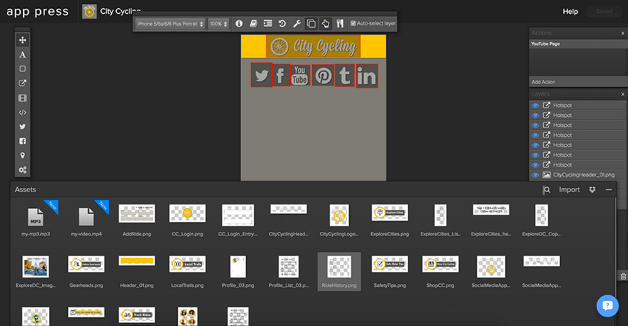Click the app press logo

click(x=38, y=11)
